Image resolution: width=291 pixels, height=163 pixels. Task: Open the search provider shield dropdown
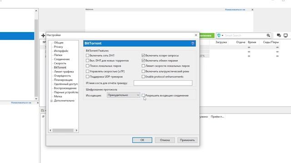click(x=220, y=35)
